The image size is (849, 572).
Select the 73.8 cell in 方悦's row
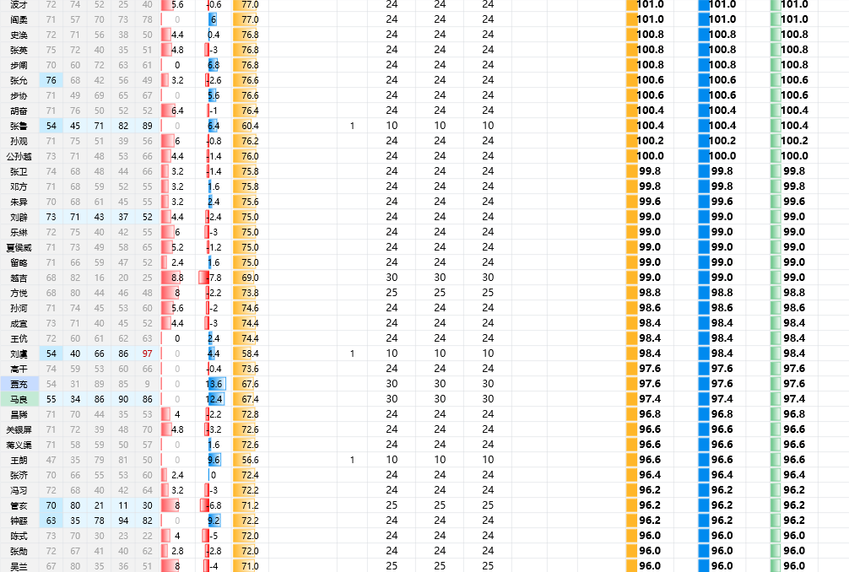point(251,293)
